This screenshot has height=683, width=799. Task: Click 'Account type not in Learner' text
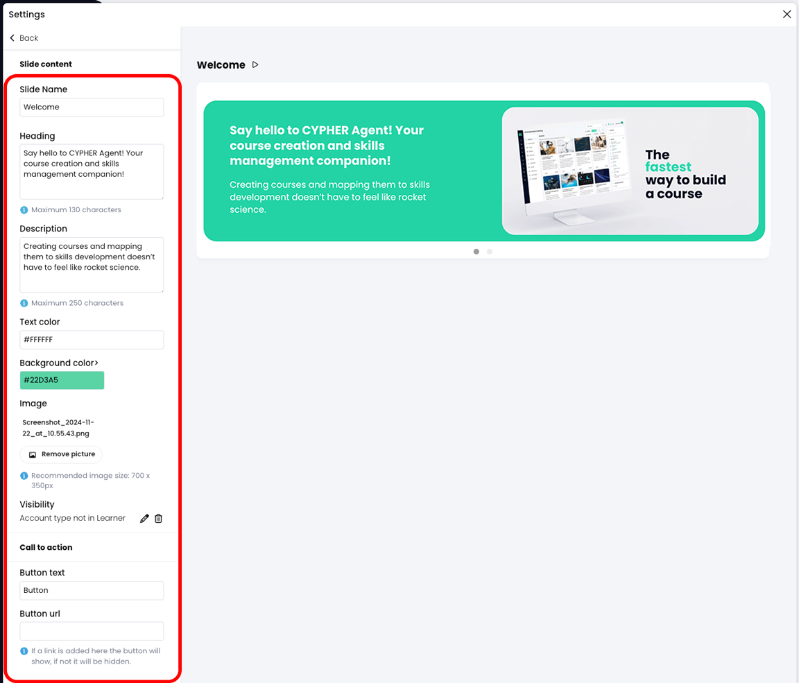[x=72, y=518]
